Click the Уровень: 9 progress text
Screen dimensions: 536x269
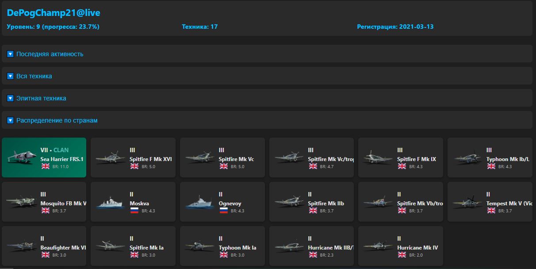tap(53, 27)
